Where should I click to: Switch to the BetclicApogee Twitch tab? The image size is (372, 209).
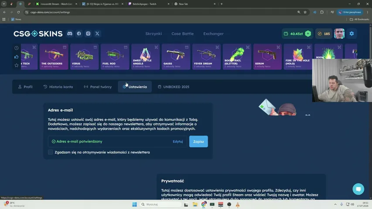[x=149, y=4]
